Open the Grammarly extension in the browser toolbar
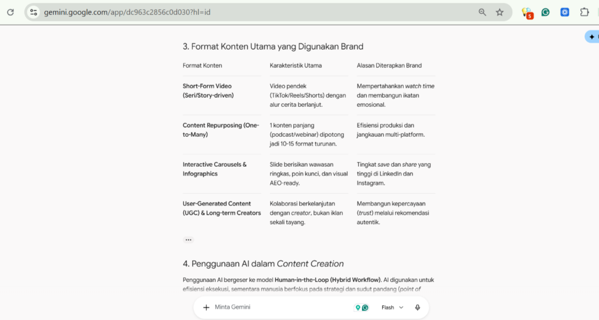Viewport: 599px width, 320px height. coord(545,12)
